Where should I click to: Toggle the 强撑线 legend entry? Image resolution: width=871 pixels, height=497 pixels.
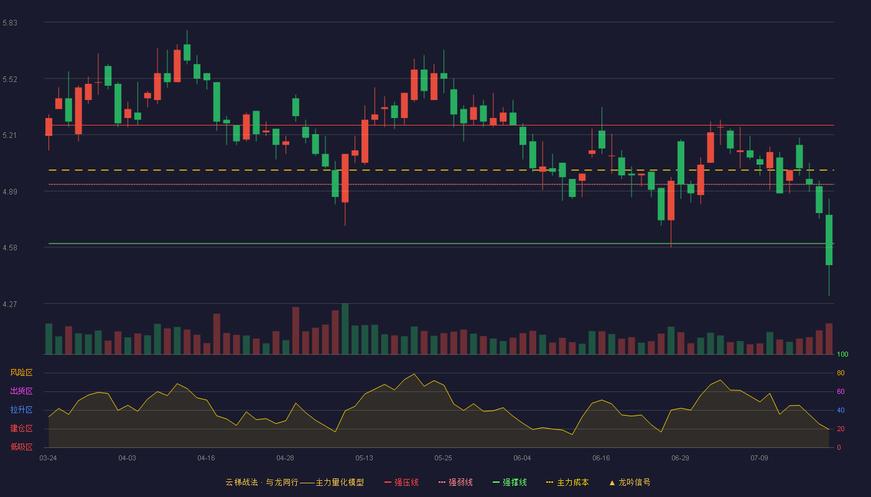510,482
